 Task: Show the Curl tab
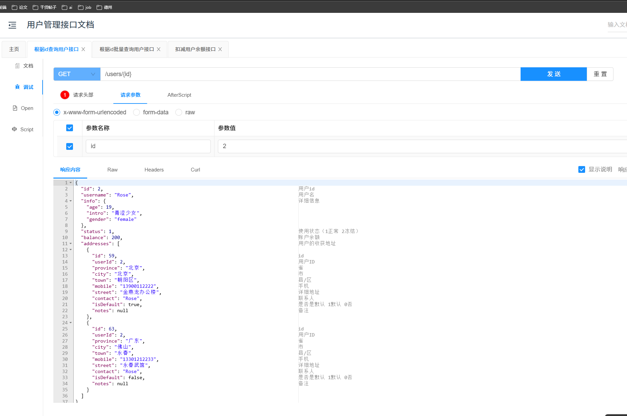195,170
